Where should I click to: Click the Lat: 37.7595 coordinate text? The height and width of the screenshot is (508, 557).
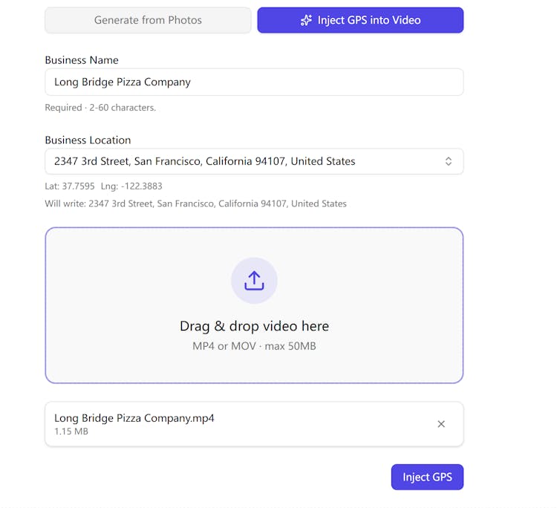(70, 186)
